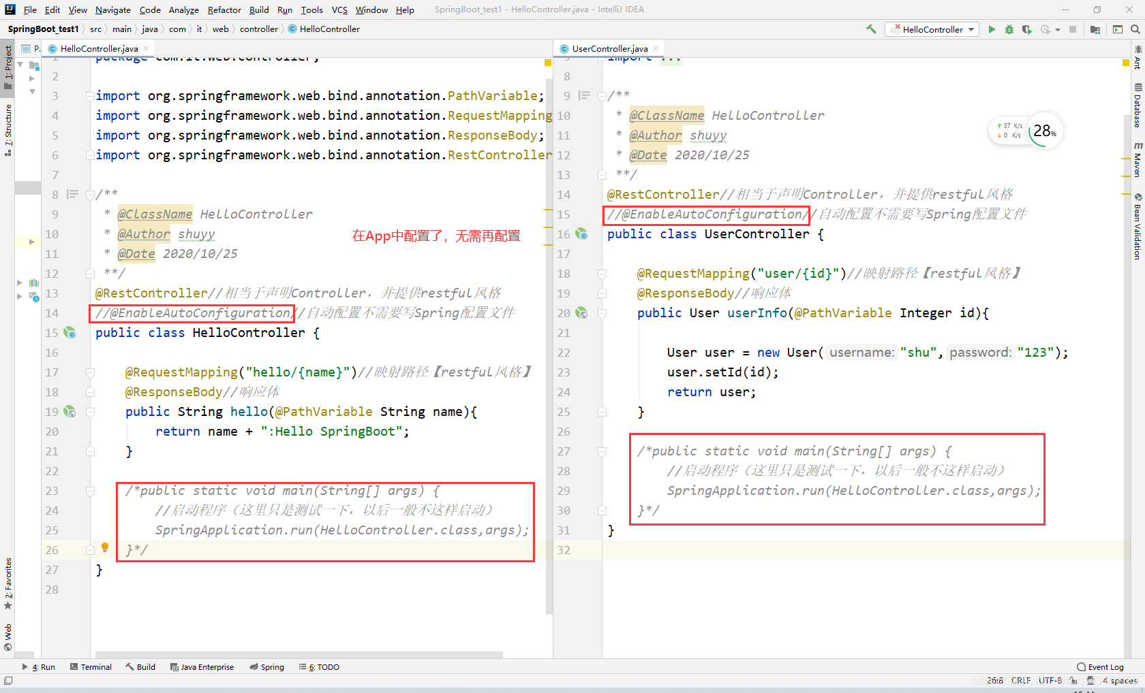1145x693 pixels.
Task: Toggle the Event Log panel
Action: pos(1100,667)
